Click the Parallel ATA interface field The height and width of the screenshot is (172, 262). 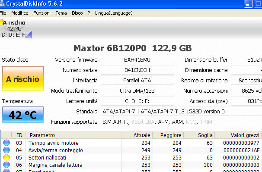click(137, 80)
